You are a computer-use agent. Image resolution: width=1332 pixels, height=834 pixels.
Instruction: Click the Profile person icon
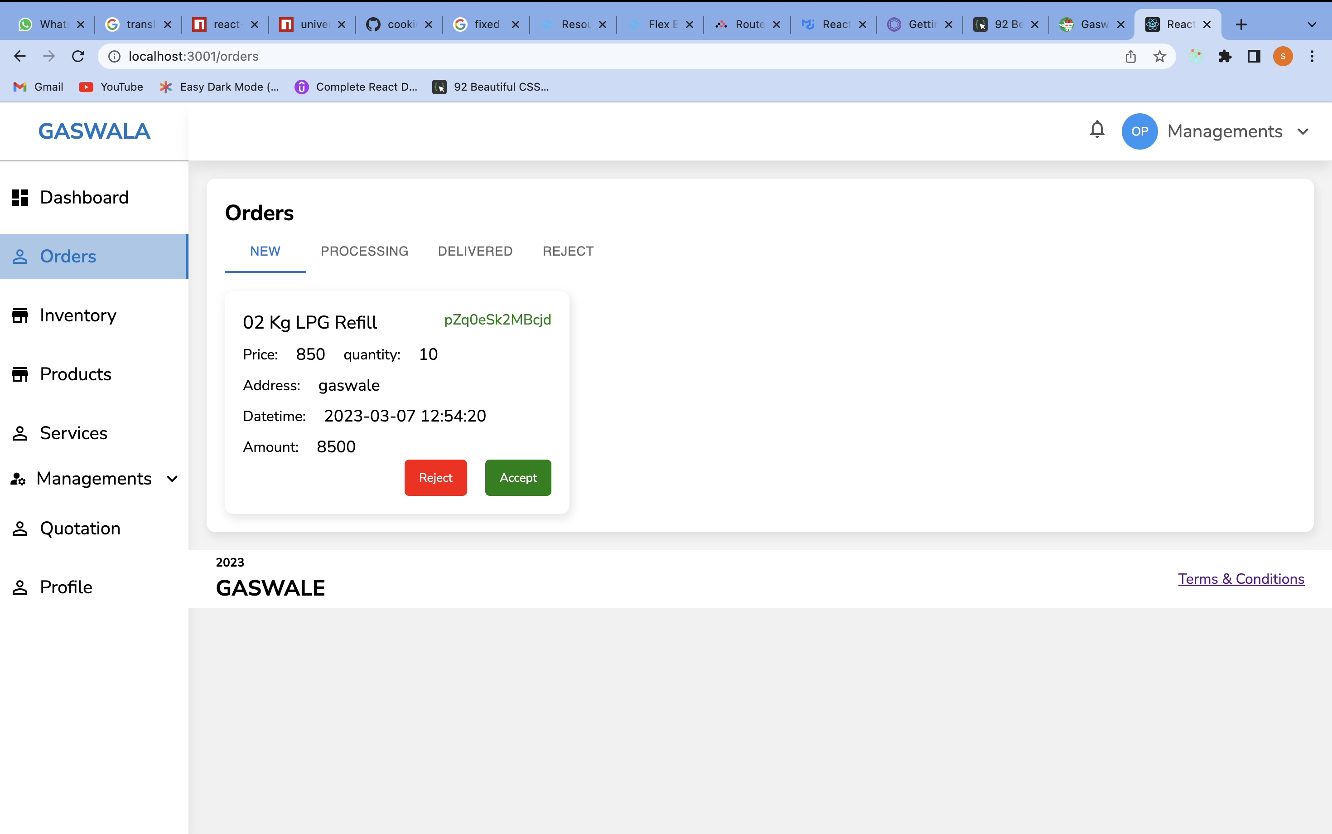(20, 587)
